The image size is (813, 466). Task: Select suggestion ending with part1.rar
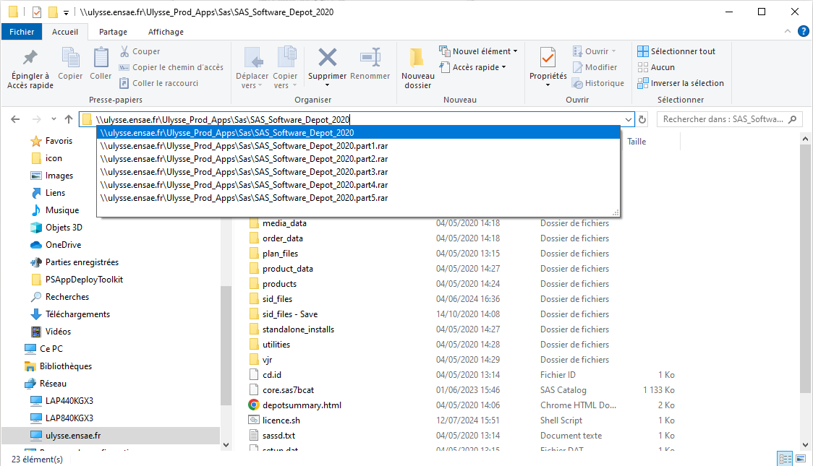(358, 146)
